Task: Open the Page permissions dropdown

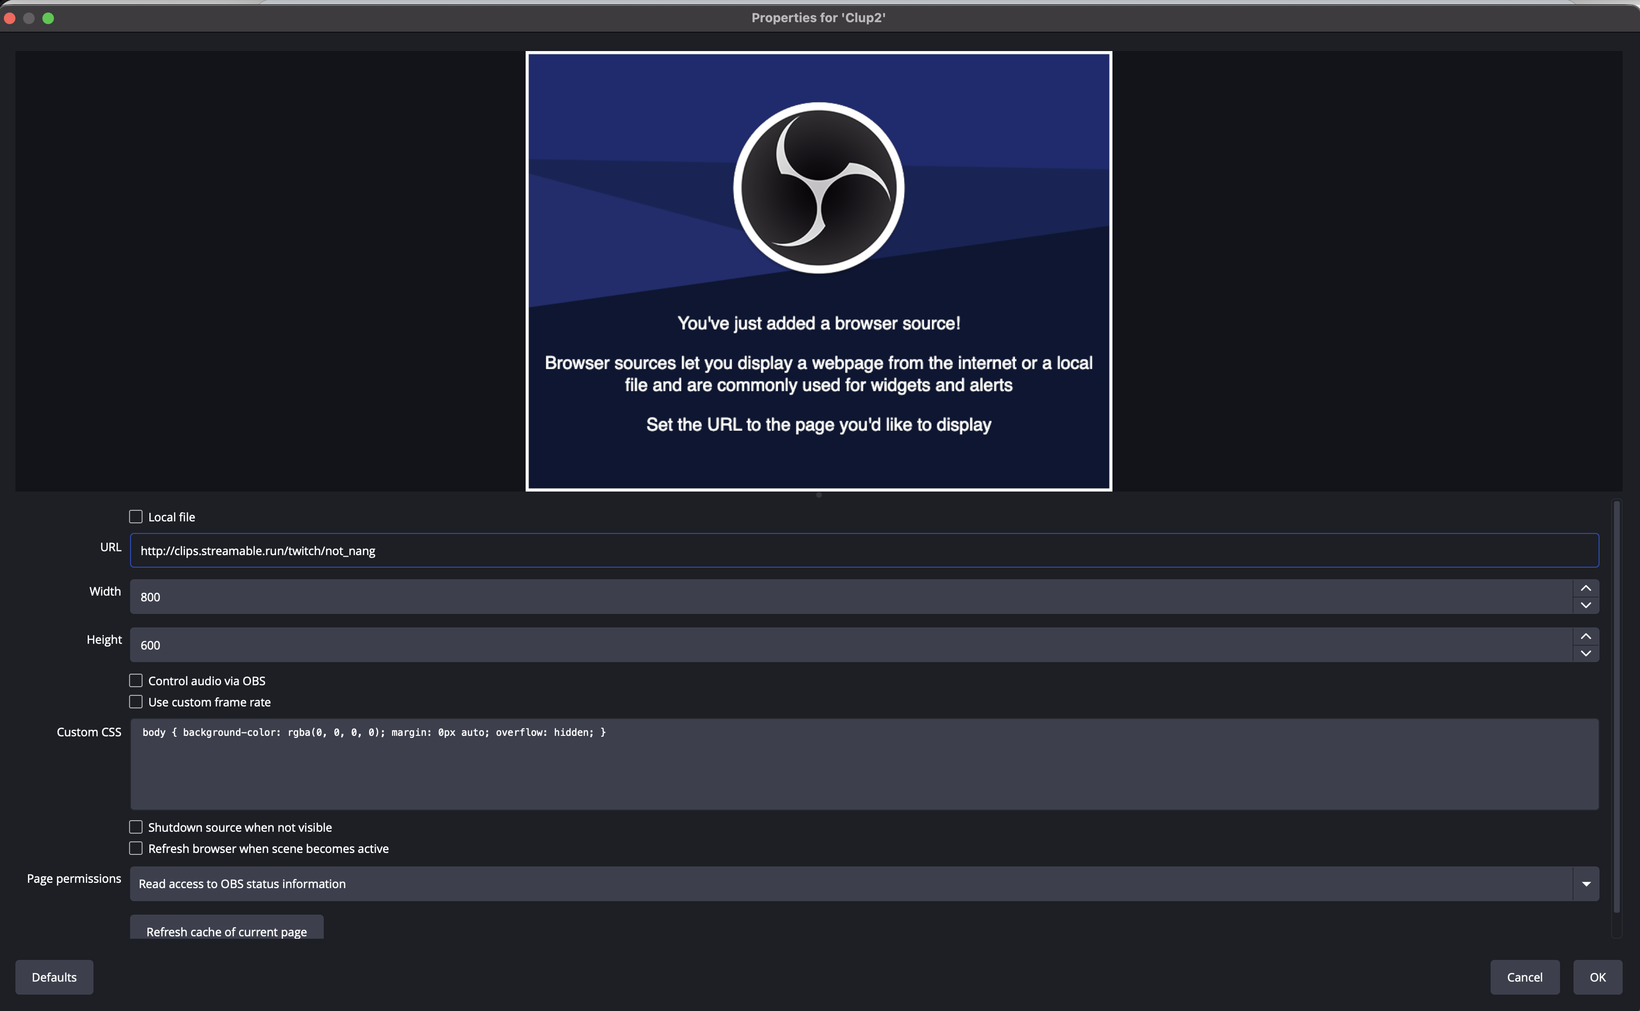Action: coord(1587,883)
